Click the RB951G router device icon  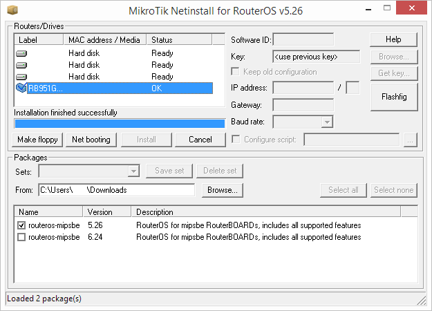tap(21, 88)
